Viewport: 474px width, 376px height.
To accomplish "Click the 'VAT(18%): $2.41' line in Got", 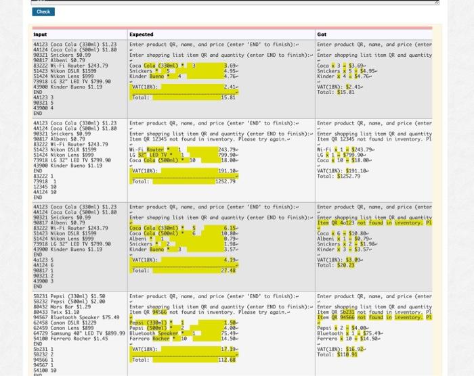I will (340, 87).
